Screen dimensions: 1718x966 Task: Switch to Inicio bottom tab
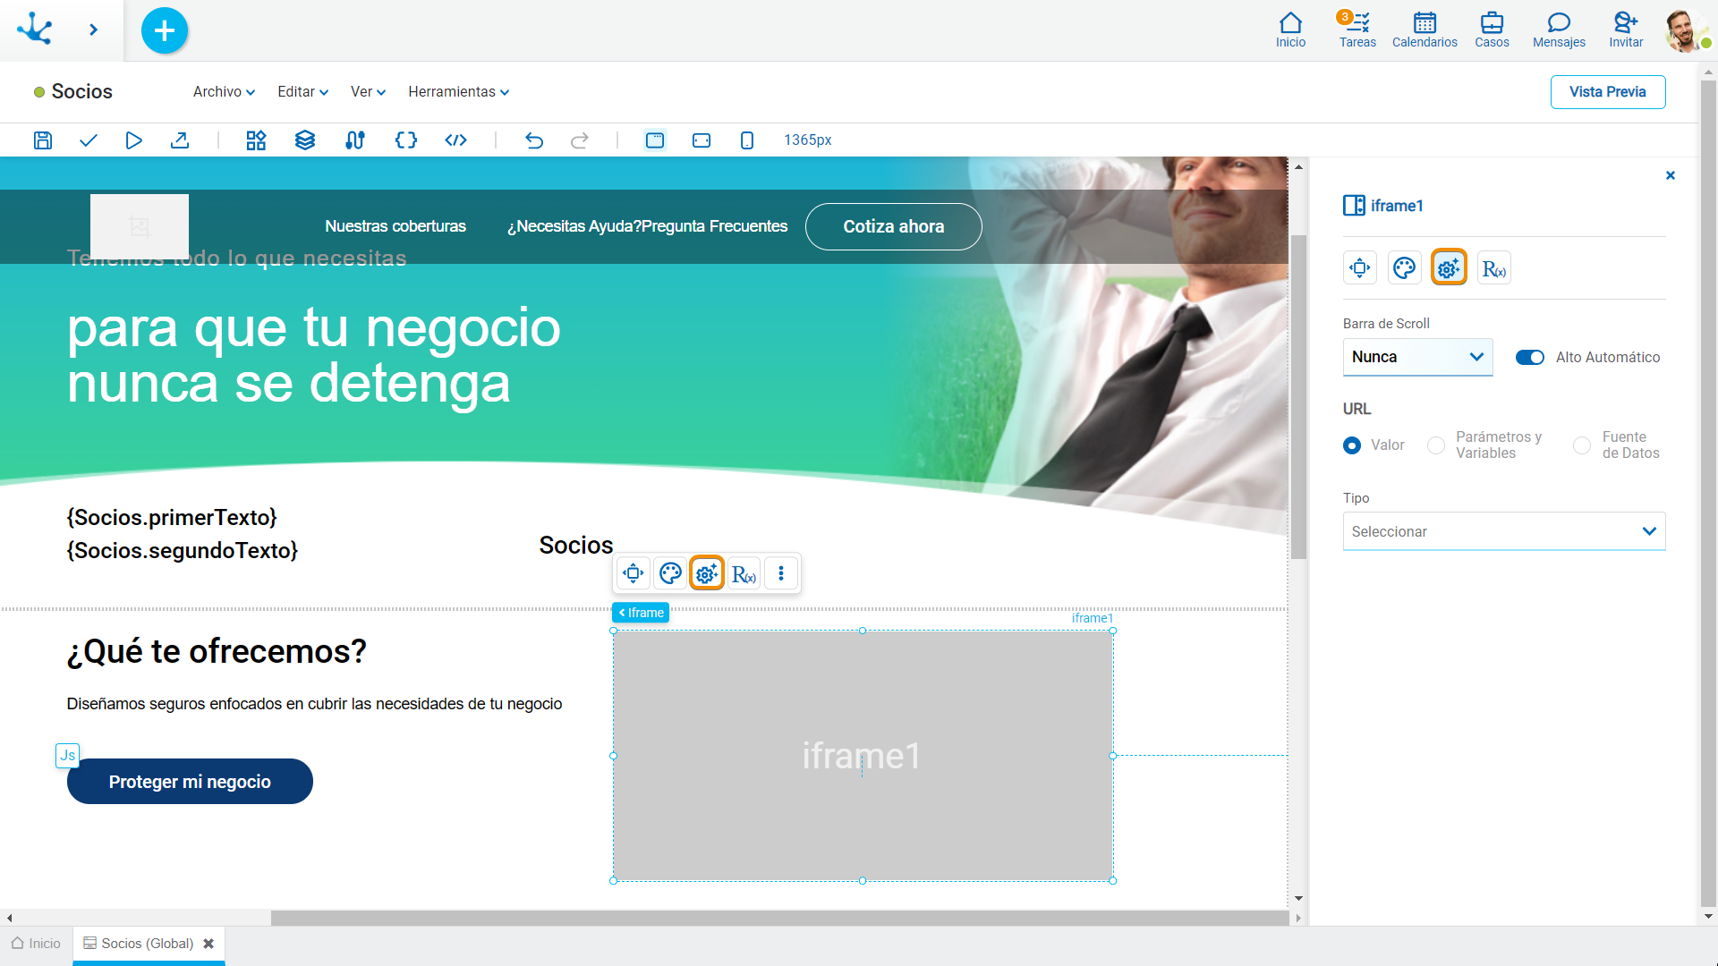click(x=37, y=944)
